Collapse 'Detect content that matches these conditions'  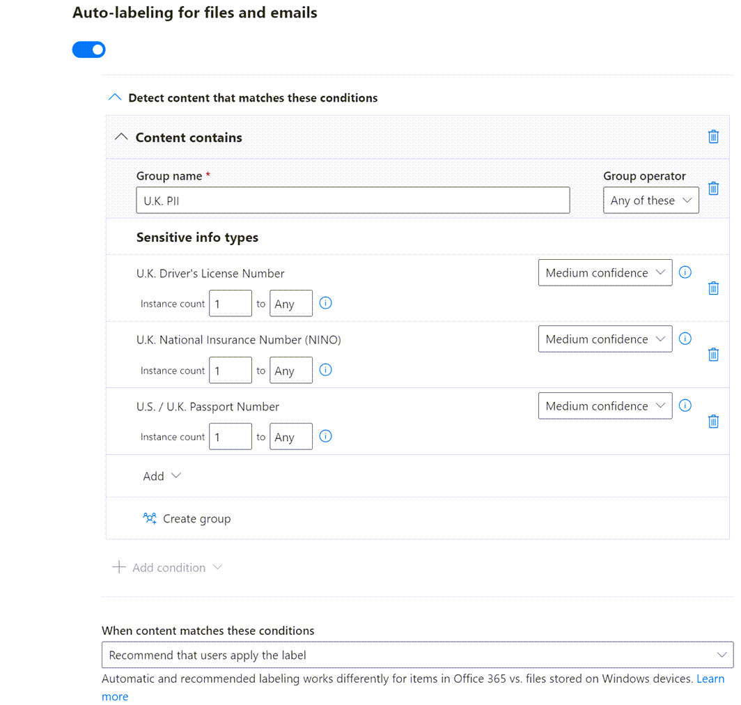point(115,98)
